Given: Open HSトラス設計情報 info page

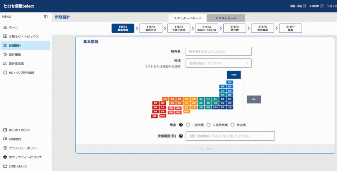Looking at the screenshot, I should pyautogui.click(x=21, y=72).
